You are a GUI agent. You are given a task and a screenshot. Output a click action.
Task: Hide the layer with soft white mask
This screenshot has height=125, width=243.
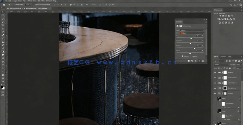point(215,93)
